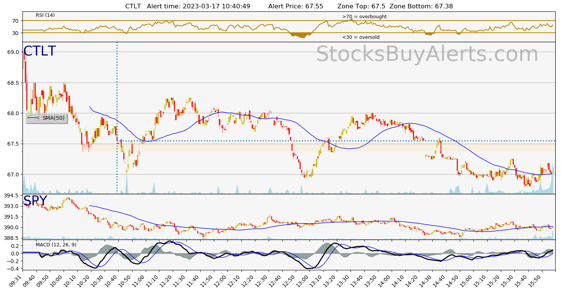
Task: Click the MACD 0.0 axis label
Action: pos(14,254)
